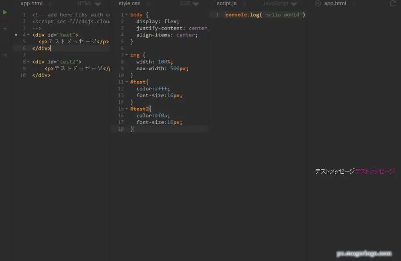Click the pink テストメッセージ text in preview
This screenshot has height=261, width=401.
pyautogui.click(x=375, y=171)
